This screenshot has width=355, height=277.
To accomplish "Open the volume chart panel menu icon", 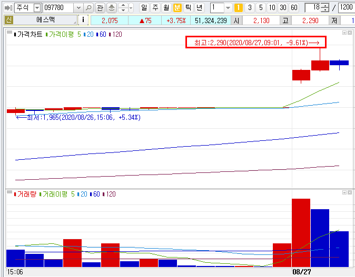I will 9,192.
